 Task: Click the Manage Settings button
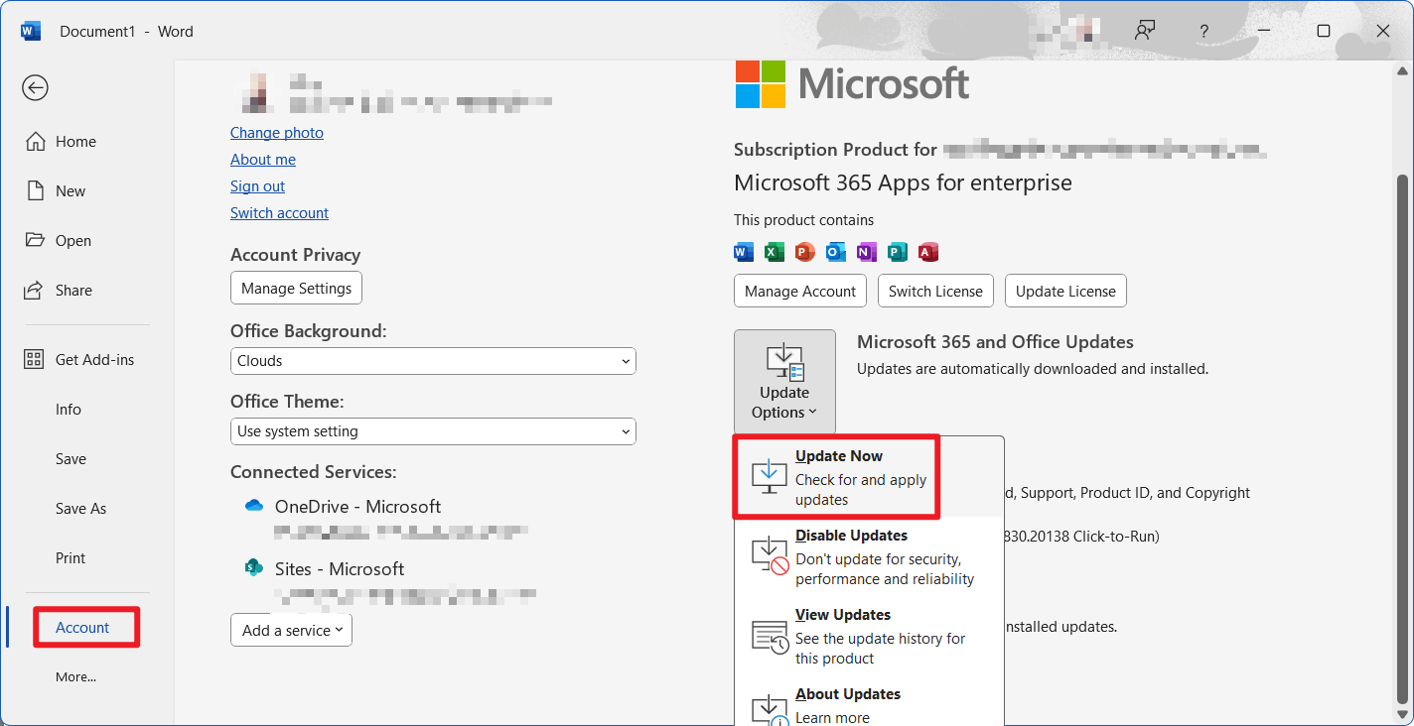296,289
